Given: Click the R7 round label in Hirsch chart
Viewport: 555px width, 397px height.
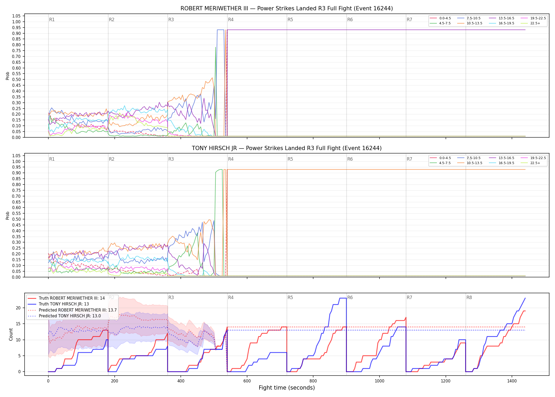Looking at the screenshot, I should 409,159.
